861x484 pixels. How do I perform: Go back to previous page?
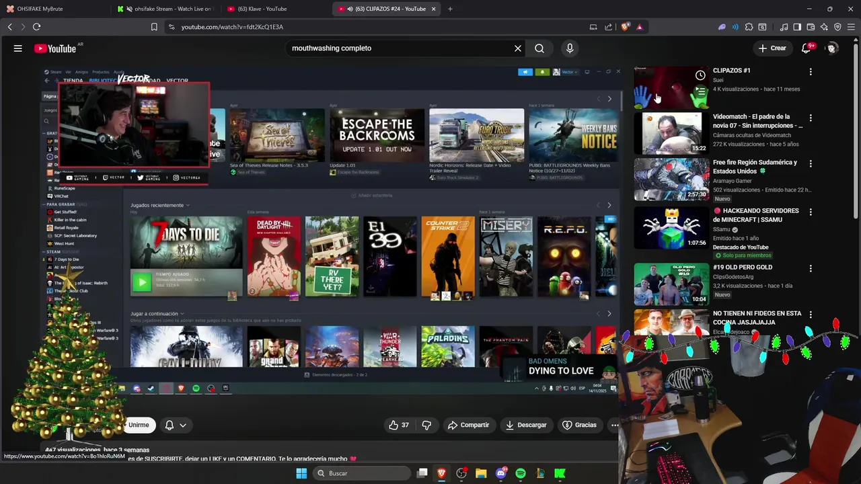(x=9, y=27)
